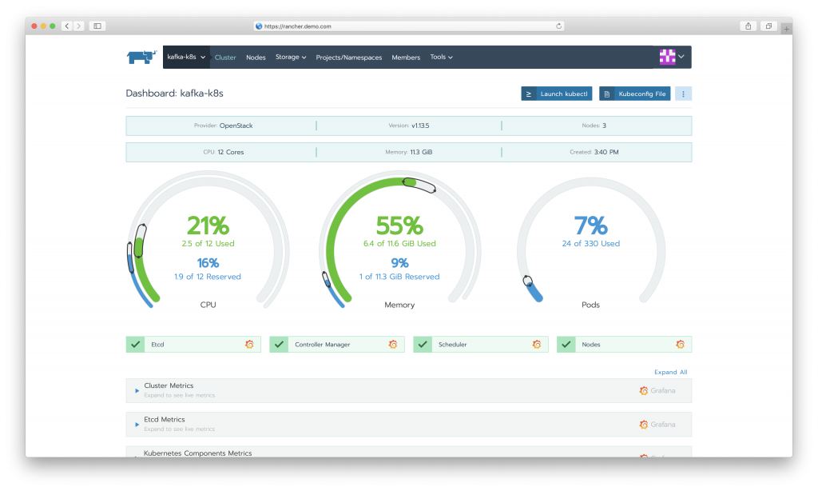Click the Created 3:40 PM info cell
818x491 pixels.
click(x=594, y=153)
